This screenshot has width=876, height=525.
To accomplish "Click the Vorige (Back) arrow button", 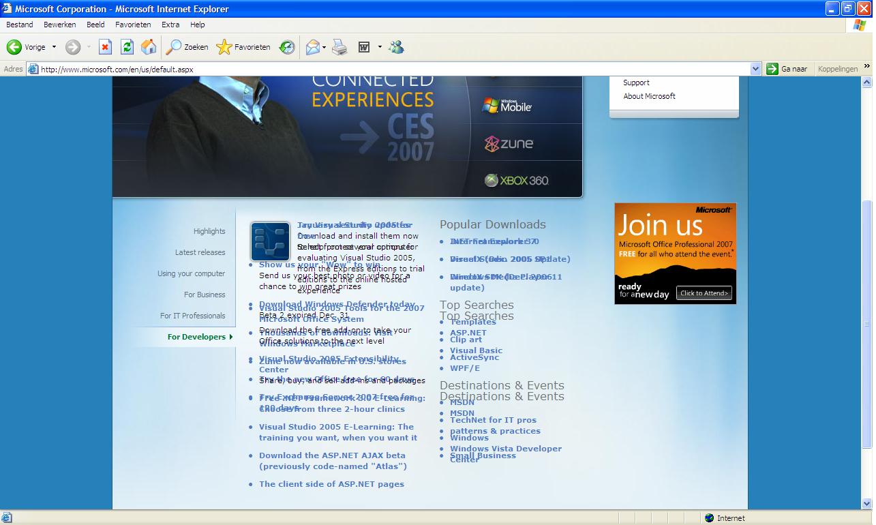I will click(25, 47).
